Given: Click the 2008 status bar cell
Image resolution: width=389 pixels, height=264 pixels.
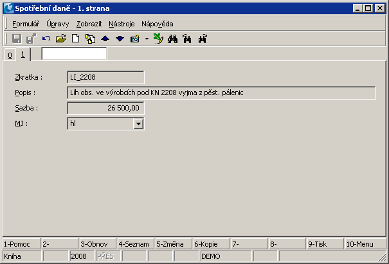Looking at the screenshot, I should (82, 256).
